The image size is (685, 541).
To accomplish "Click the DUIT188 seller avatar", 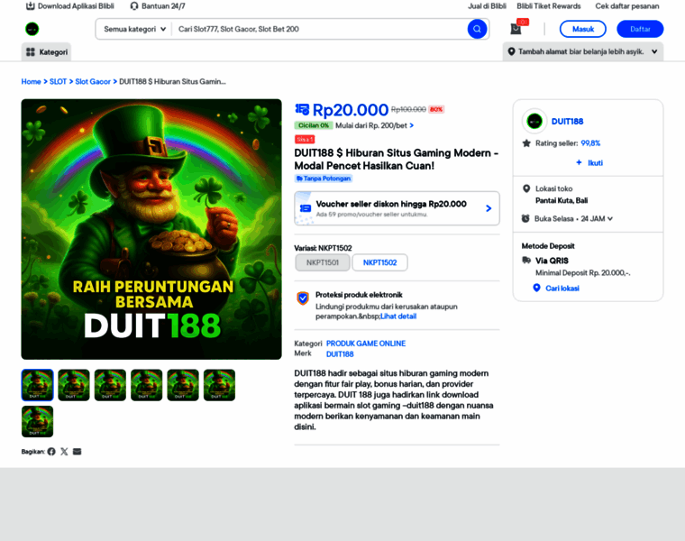I will (x=534, y=121).
